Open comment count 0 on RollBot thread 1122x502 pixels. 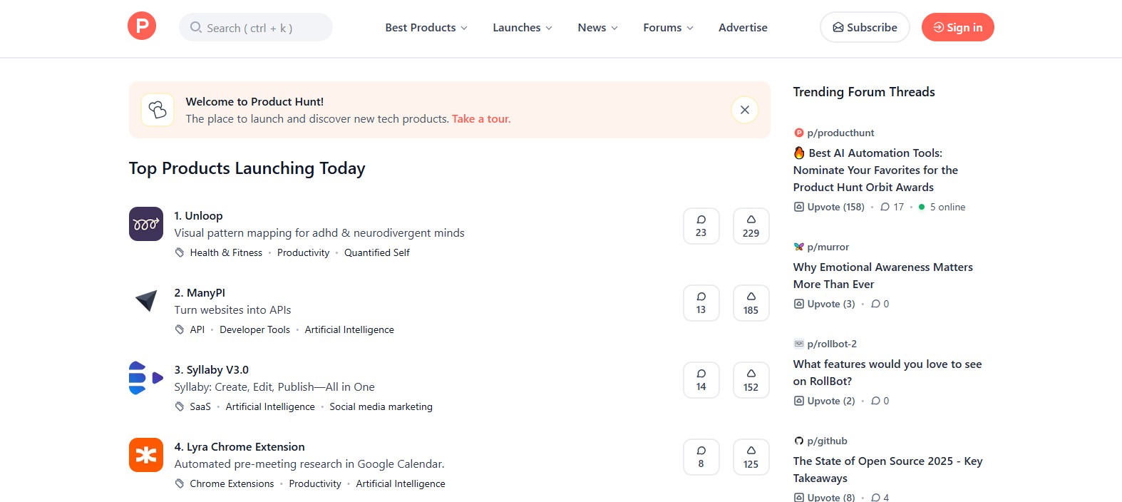coord(880,401)
